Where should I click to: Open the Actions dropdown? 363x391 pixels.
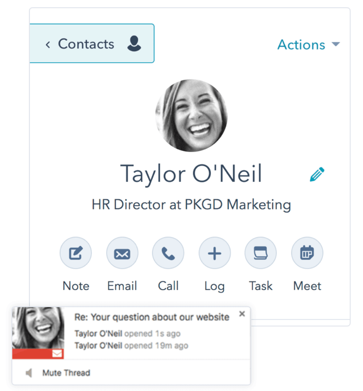301,44
